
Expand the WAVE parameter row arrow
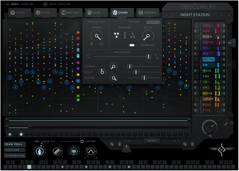click(196, 71)
